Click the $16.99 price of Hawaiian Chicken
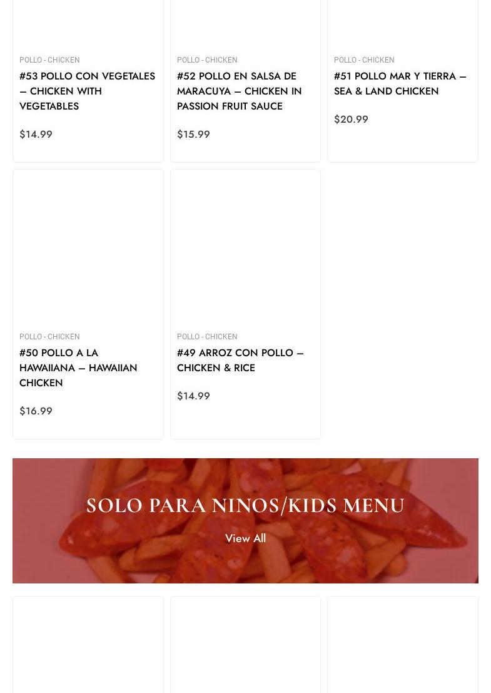Viewport: 491px width, 693px height. [36, 411]
